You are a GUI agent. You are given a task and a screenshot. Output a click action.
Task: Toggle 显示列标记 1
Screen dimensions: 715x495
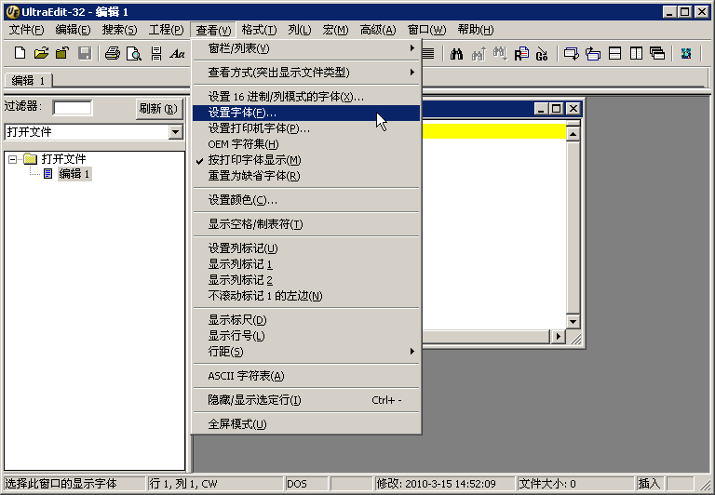[305, 264]
